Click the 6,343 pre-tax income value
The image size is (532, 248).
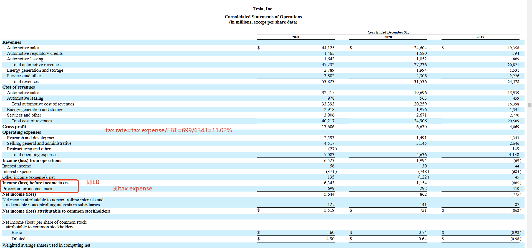(329, 183)
